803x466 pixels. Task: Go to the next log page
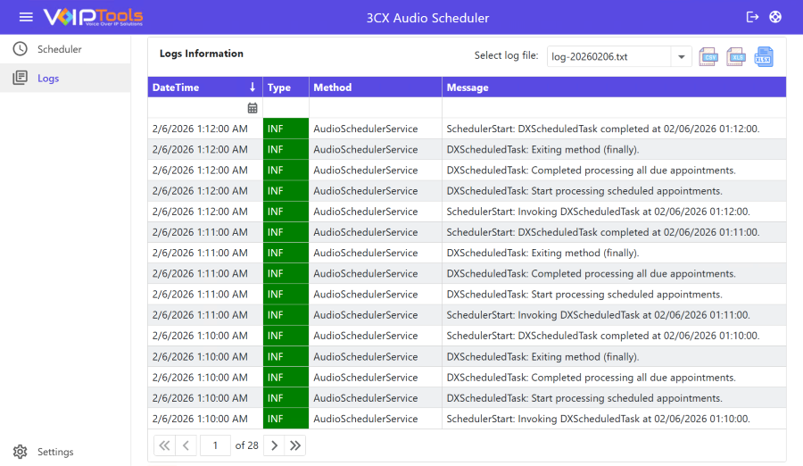click(x=275, y=445)
